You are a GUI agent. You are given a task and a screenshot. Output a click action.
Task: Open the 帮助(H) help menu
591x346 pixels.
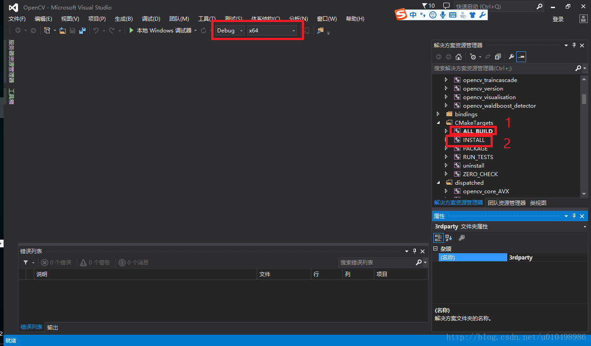[355, 19]
